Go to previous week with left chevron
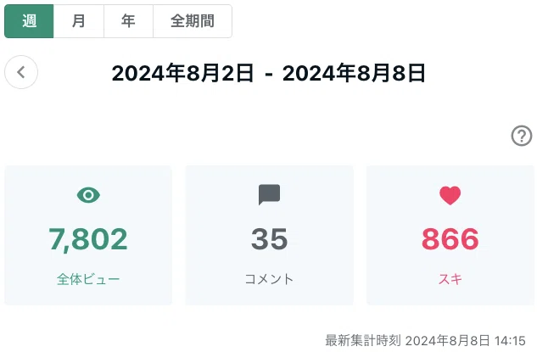Viewport: 537px width, 352px height. tap(21, 72)
